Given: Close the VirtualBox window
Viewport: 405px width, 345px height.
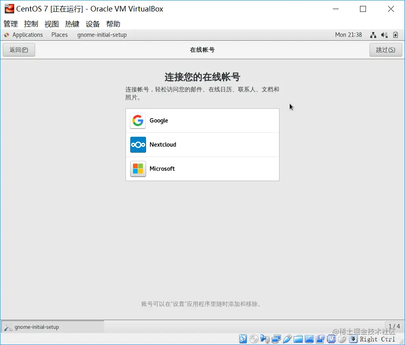Looking at the screenshot, I should point(391,9).
